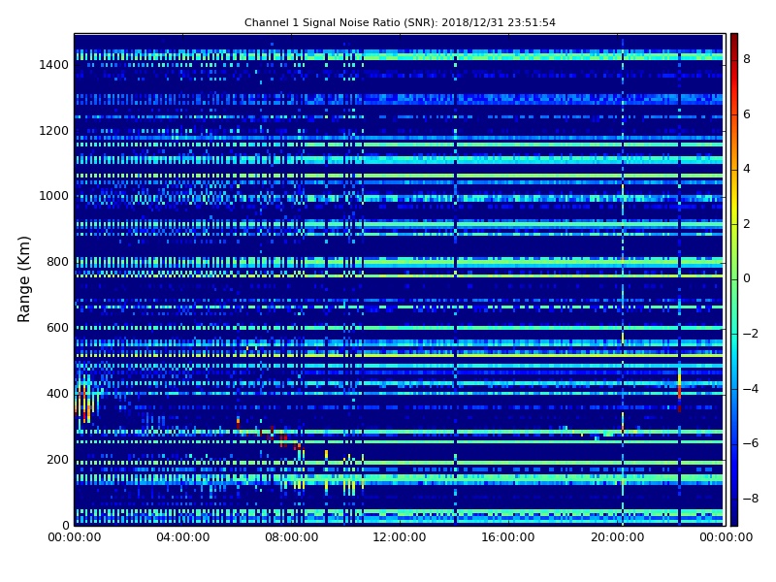Image resolution: width=776 pixels, height=582 pixels.
Task: Click the colorbar tick label −6
Action: click(x=750, y=443)
